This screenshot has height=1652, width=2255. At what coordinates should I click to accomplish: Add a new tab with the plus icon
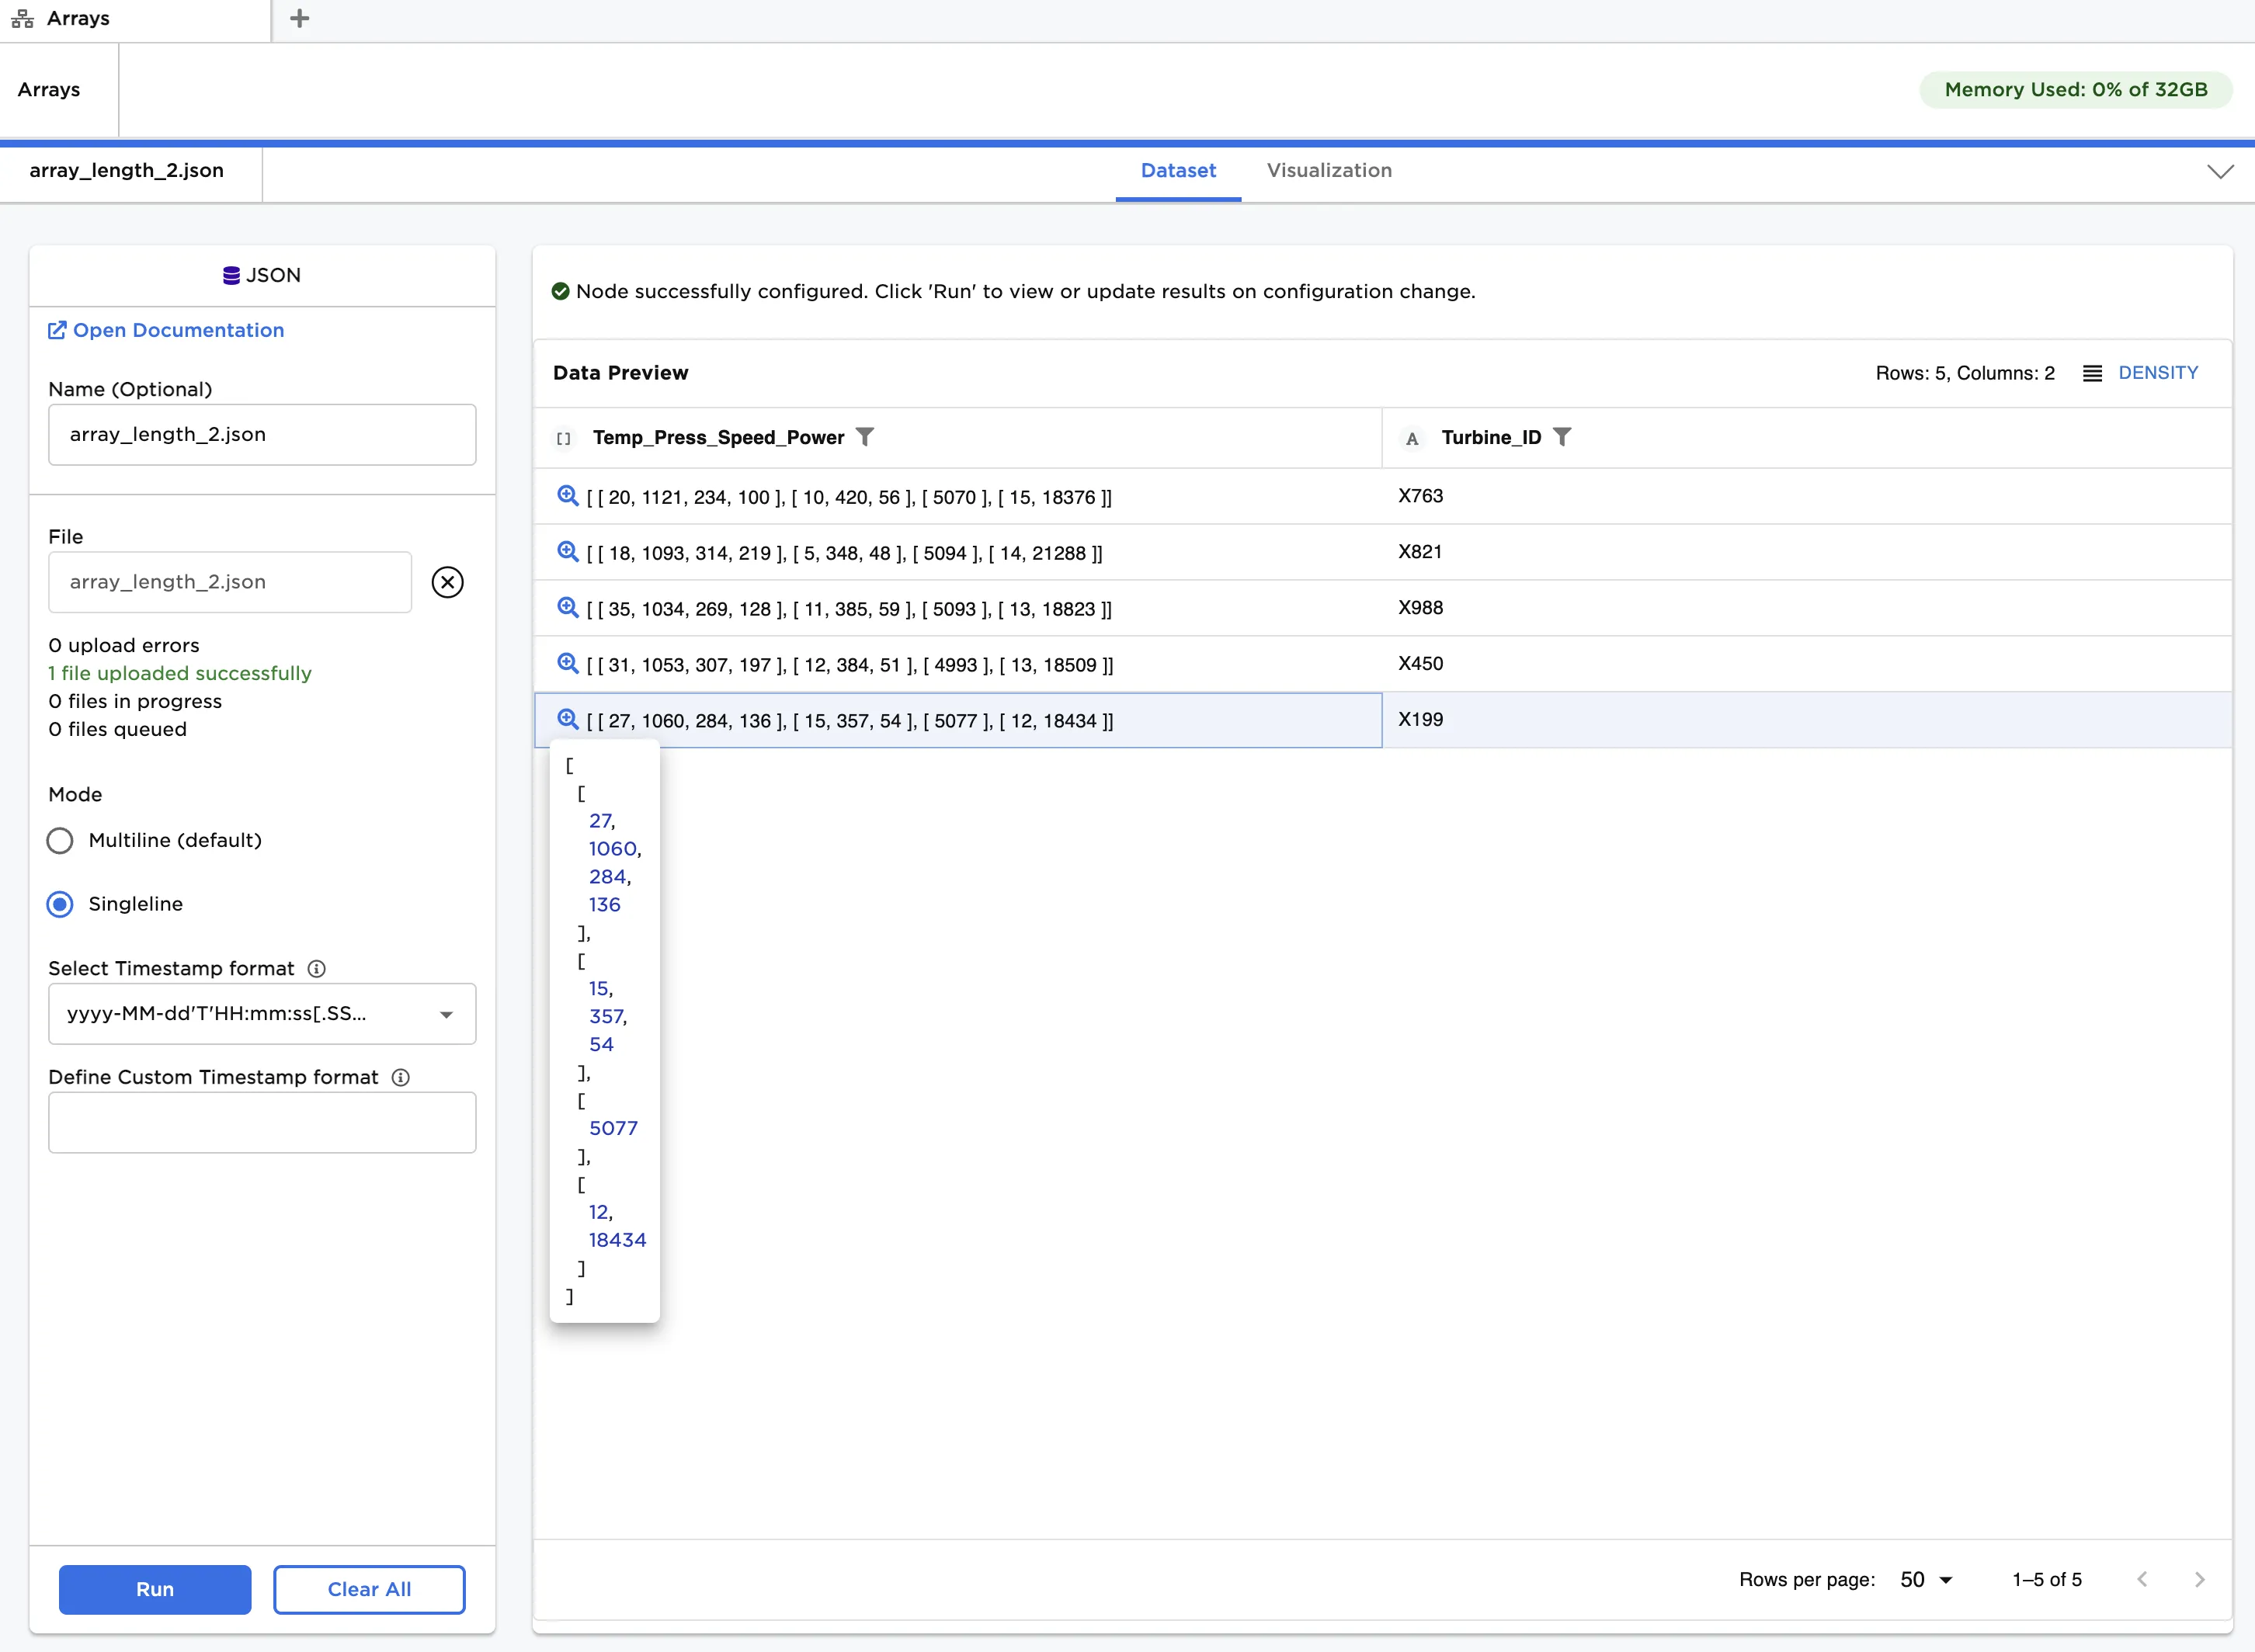tap(299, 19)
